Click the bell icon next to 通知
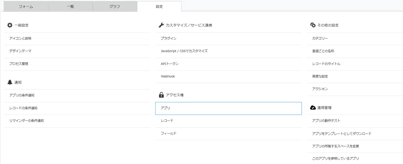Viewport: 403px width, 164px height. click(x=10, y=82)
